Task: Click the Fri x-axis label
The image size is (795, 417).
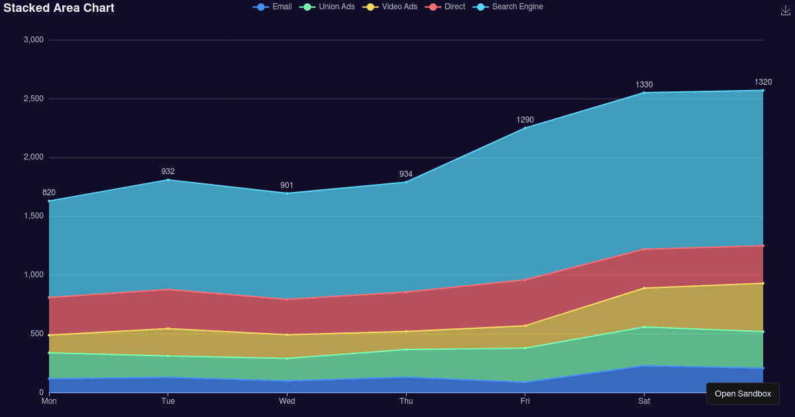Action: (x=525, y=401)
